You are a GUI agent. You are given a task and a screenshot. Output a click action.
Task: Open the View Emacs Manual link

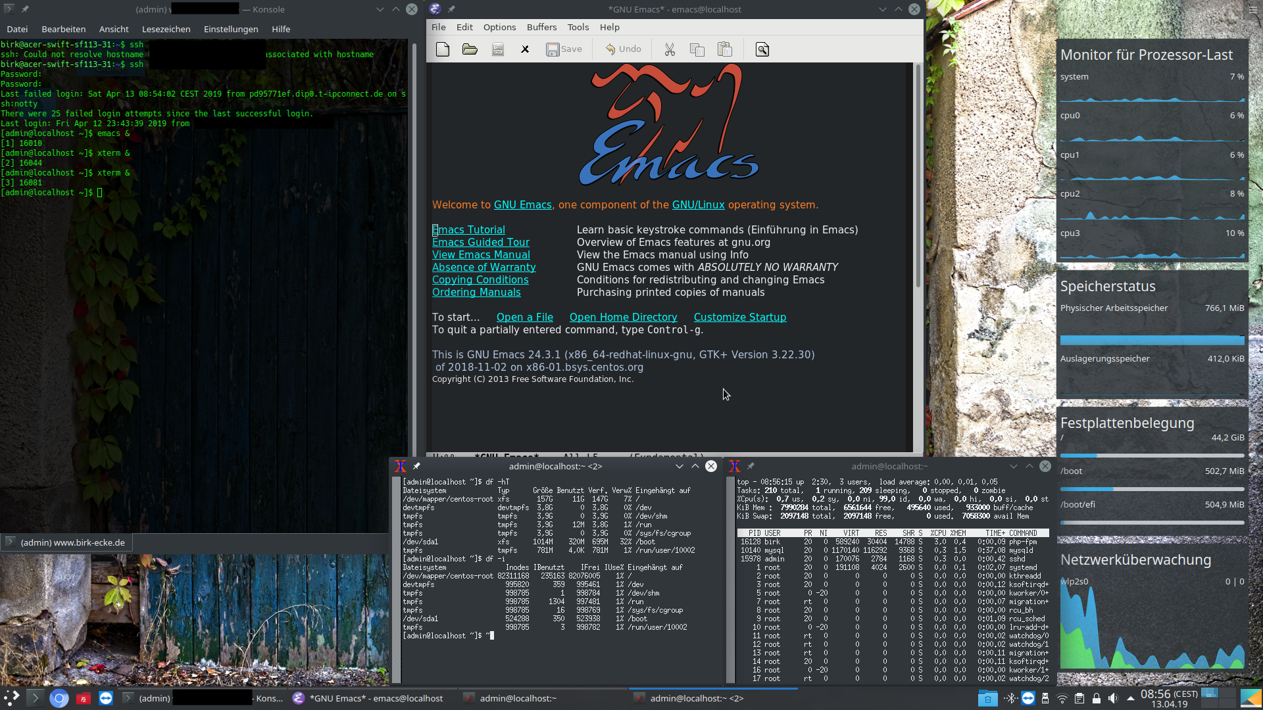point(481,254)
